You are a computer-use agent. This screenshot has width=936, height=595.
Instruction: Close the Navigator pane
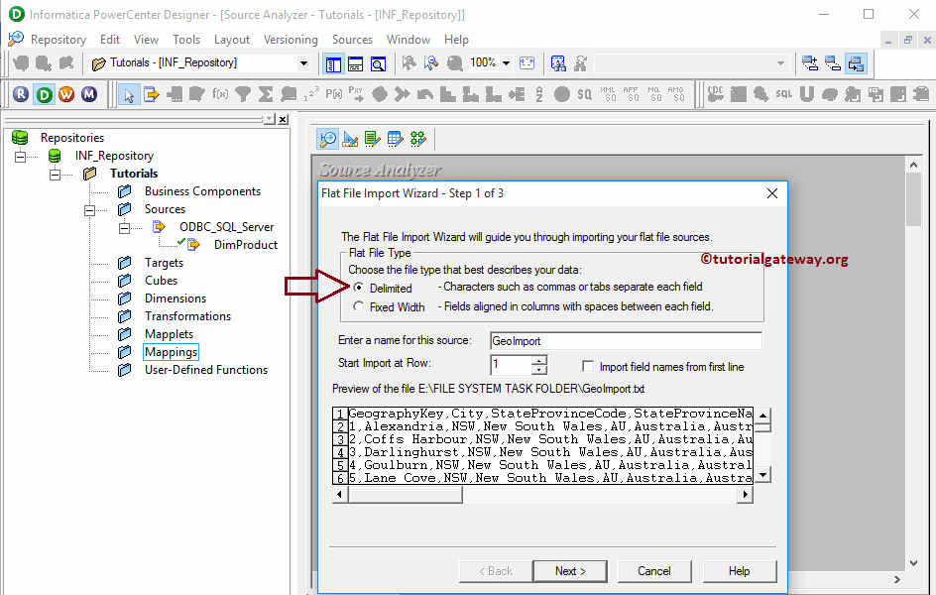point(283,119)
